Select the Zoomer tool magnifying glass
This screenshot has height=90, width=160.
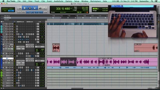19,8
